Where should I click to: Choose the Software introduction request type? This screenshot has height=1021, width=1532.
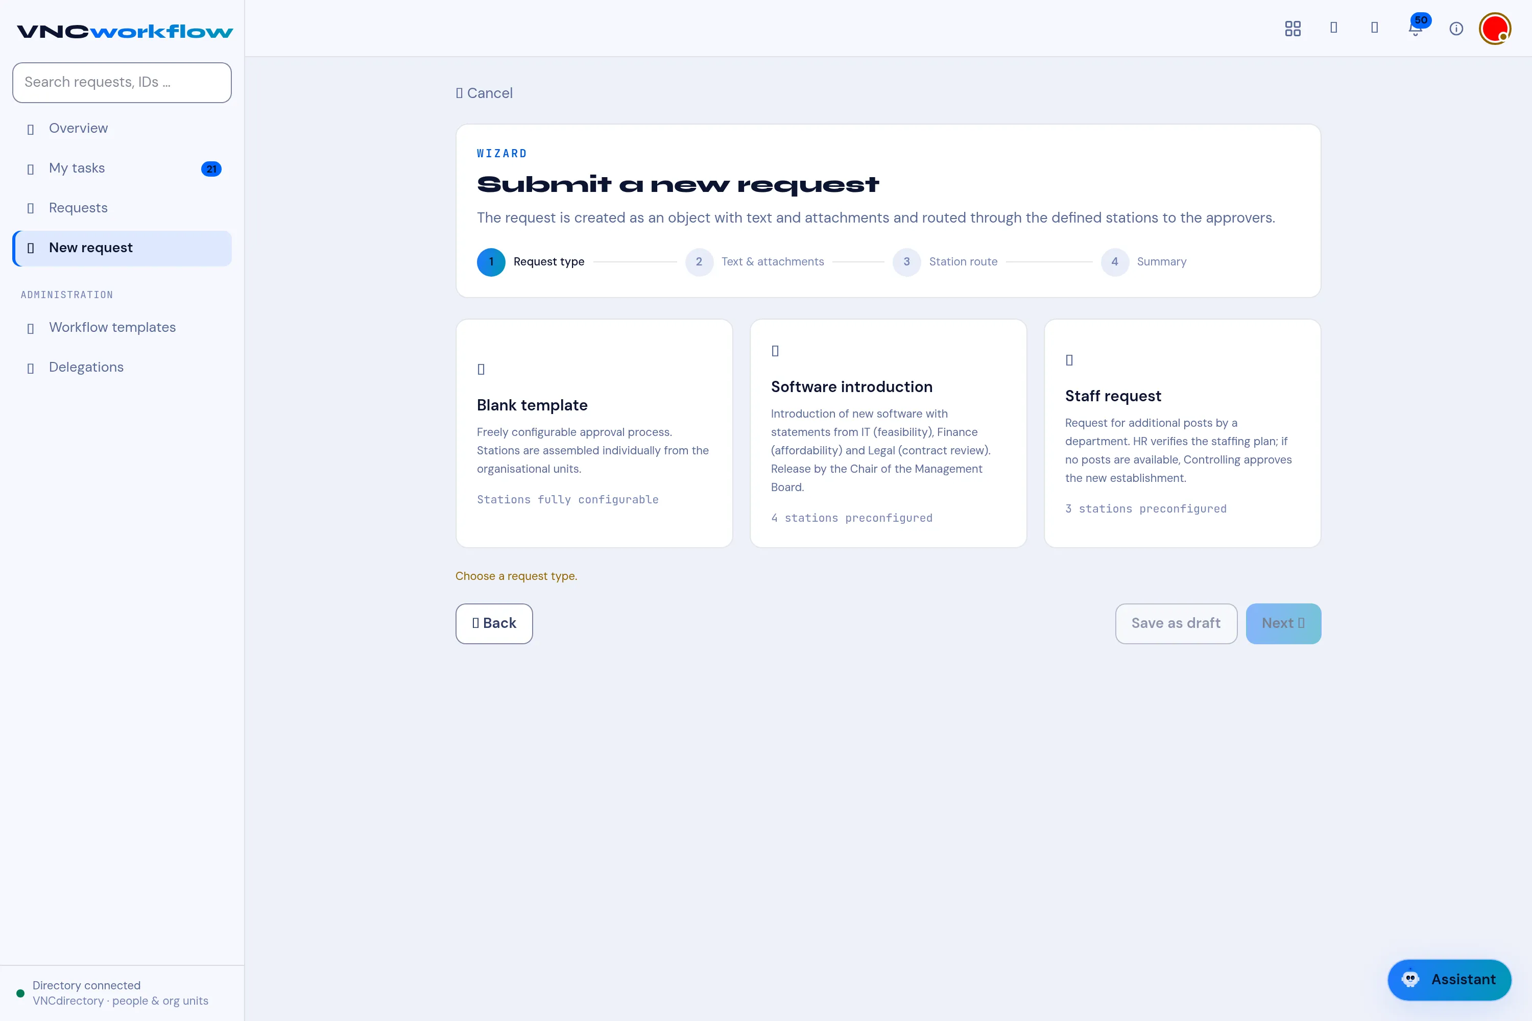coord(889,433)
